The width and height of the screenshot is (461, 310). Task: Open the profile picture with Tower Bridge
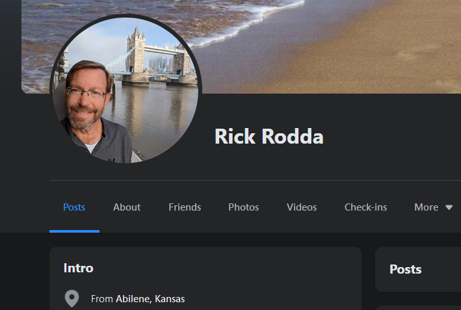[127, 89]
